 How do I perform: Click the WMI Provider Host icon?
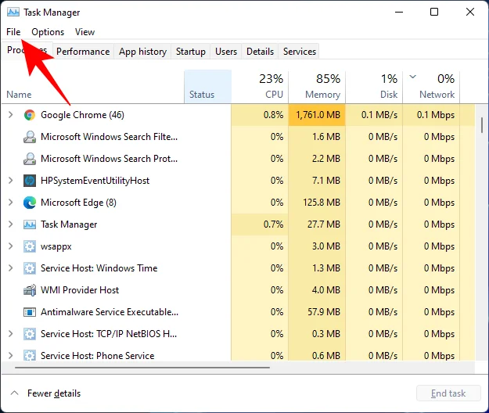(30, 290)
